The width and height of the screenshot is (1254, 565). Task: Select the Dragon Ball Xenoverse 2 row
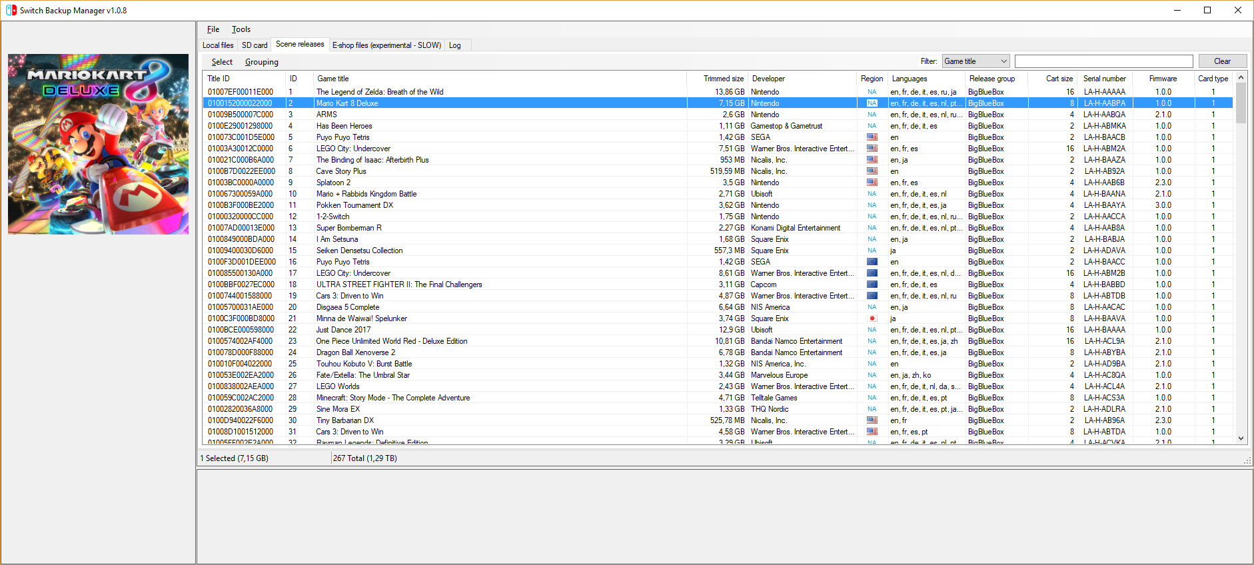(718, 352)
